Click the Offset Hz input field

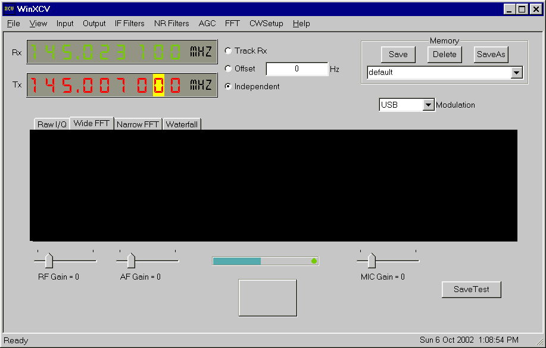(x=297, y=69)
